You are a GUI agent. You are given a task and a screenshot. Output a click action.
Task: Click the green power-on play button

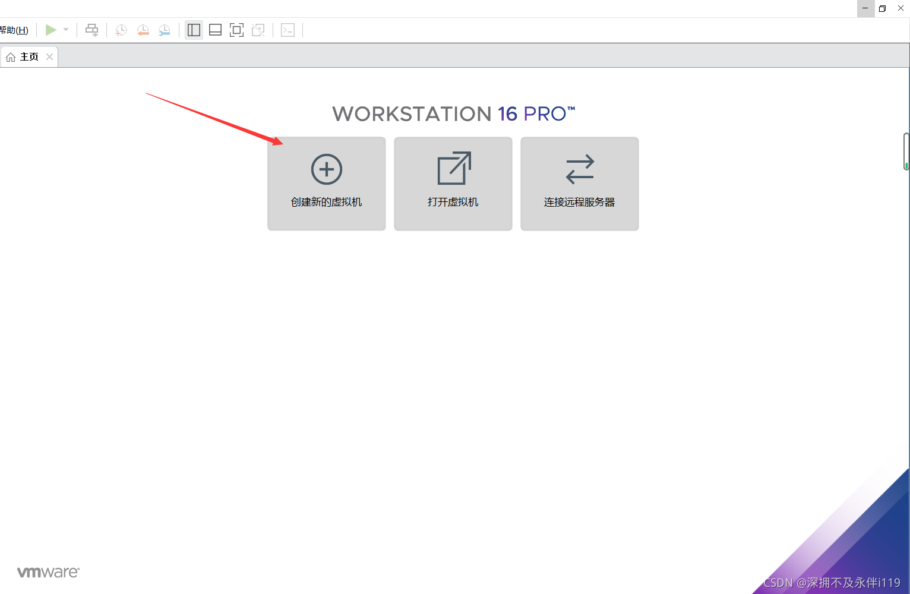51,30
